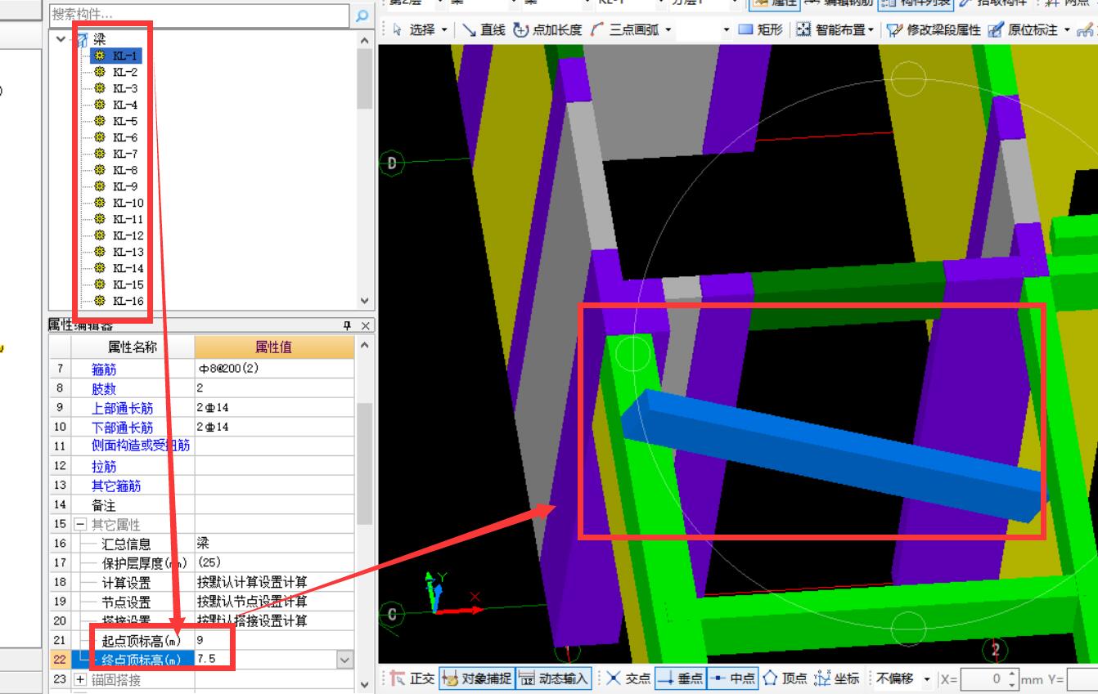Click the KL-8 gear icon
1098x694 pixels.
[100, 170]
